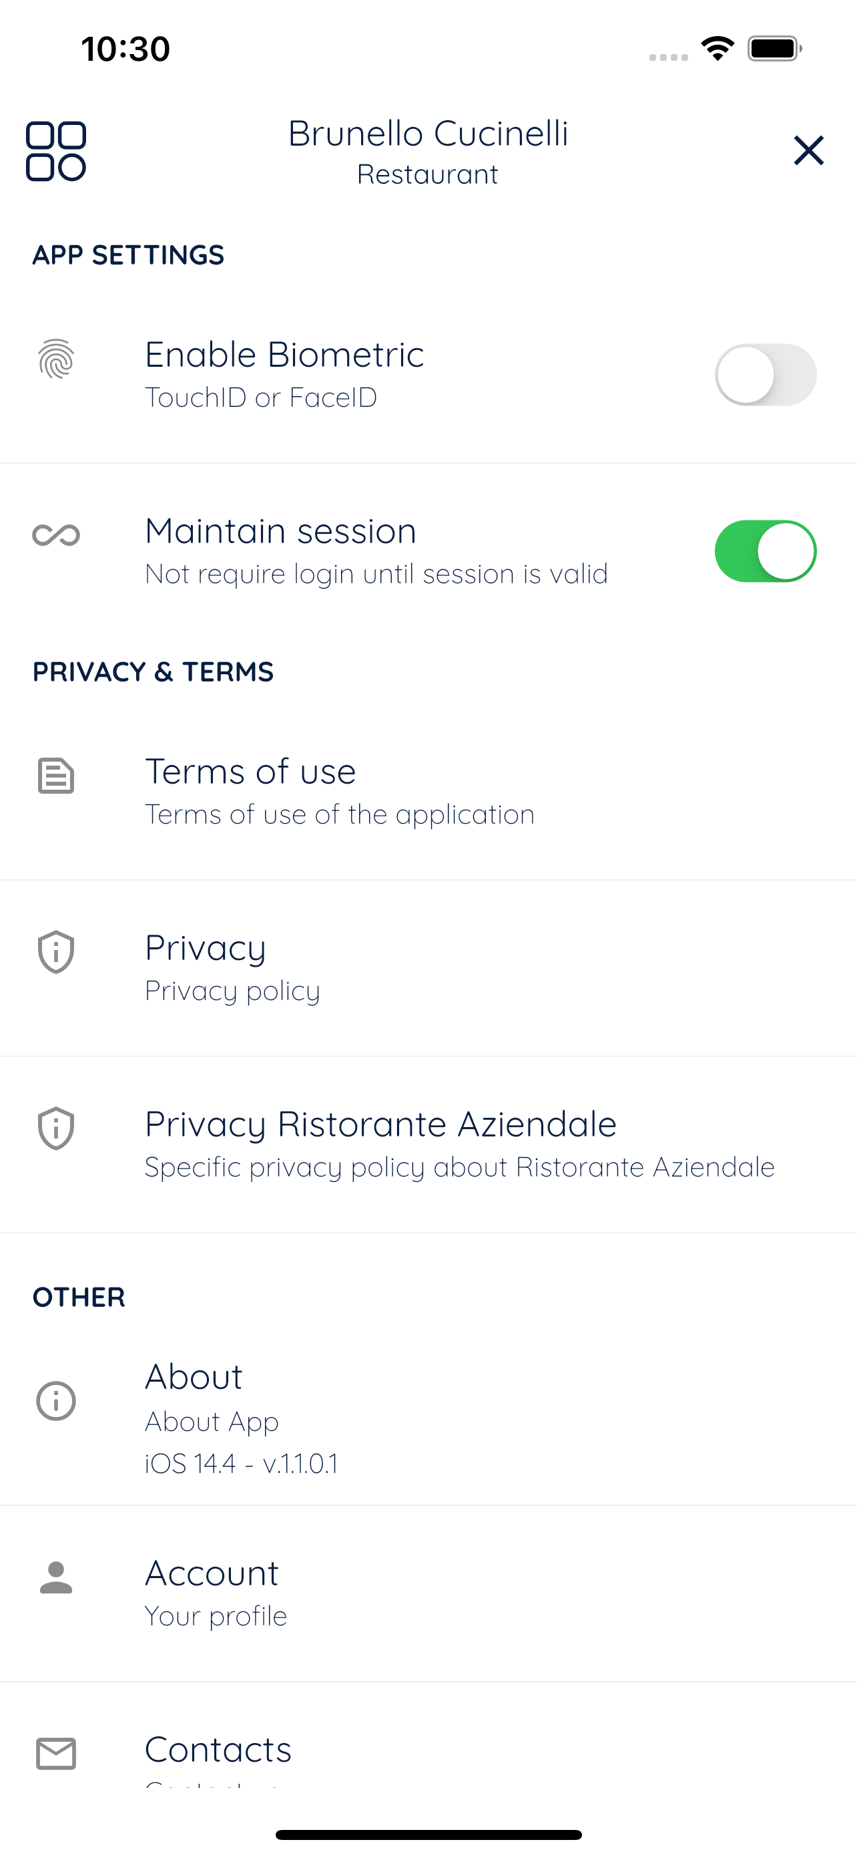Open Terms of use
This screenshot has height=1856, width=857.
(428, 792)
